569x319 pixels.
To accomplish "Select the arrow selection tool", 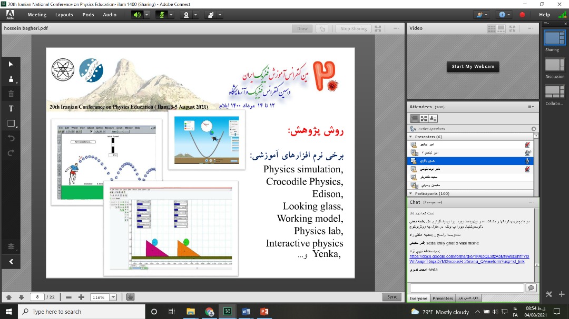I will tap(11, 64).
